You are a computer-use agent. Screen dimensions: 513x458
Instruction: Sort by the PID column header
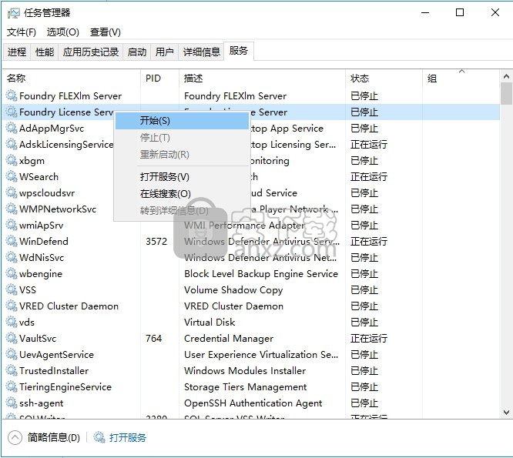[x=159, y=79]
